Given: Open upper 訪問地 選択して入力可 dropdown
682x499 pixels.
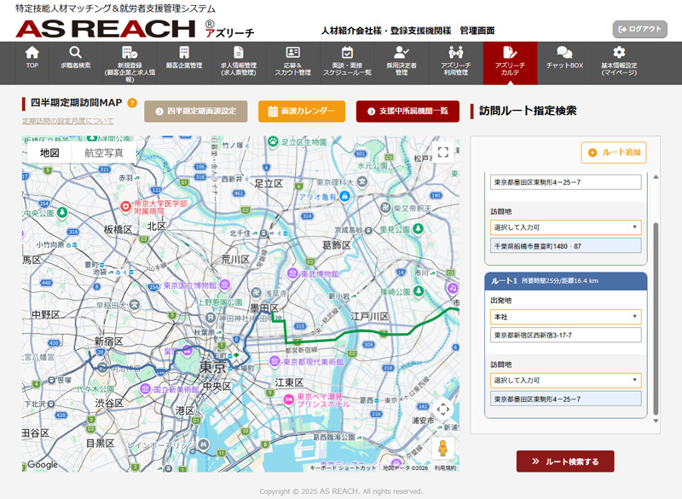Looking at the screenshot, I should pyautogui.click(x=566, y=227).
